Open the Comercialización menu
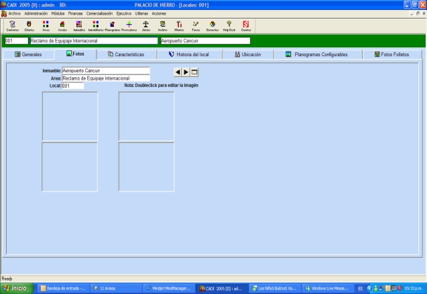This screenshot has height=294, width=427. point(99,13)
